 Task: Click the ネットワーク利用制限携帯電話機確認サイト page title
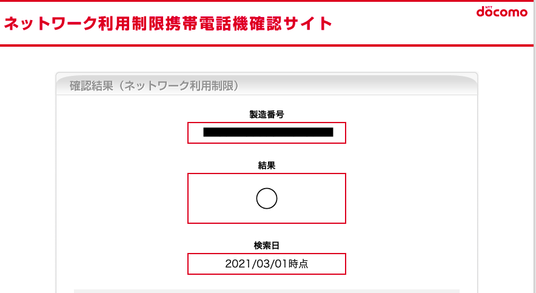[x=168, y=24]
